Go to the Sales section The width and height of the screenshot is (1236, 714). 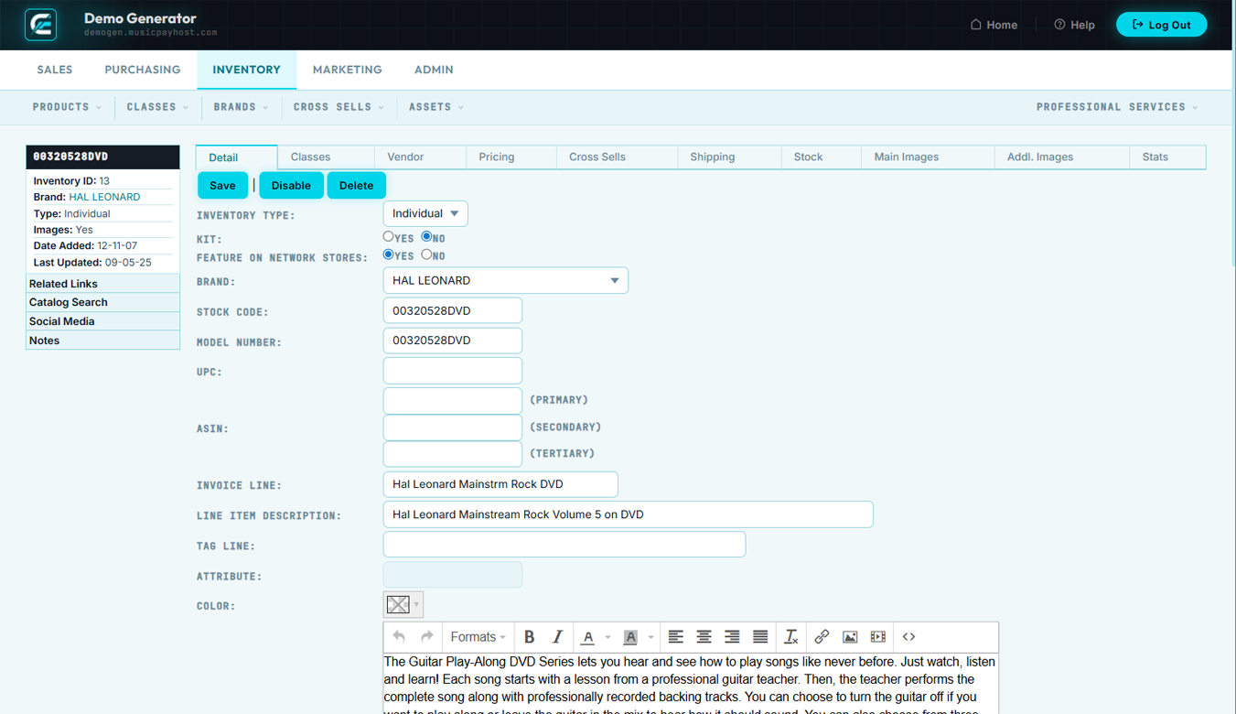(x=55, y=70)
